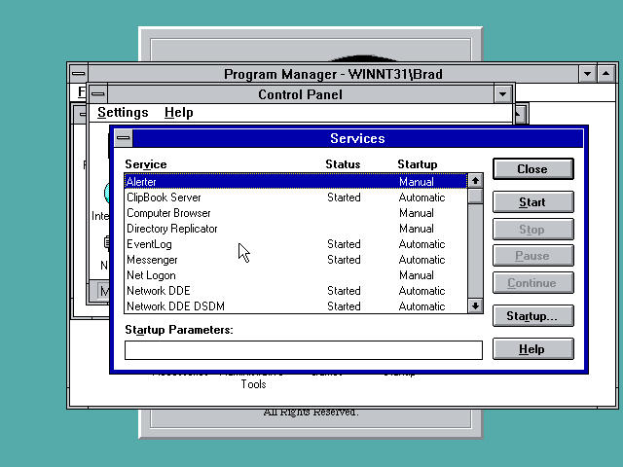This screenshot has height=467, width=623.
Task: Open the Settings menu in Control Panel
Action: pyautogui.click(x=123, y=113)
